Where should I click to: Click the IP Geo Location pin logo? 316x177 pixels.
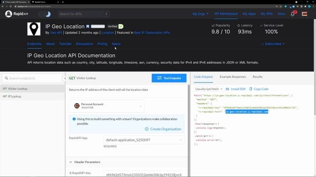click(x=34, y=29)
